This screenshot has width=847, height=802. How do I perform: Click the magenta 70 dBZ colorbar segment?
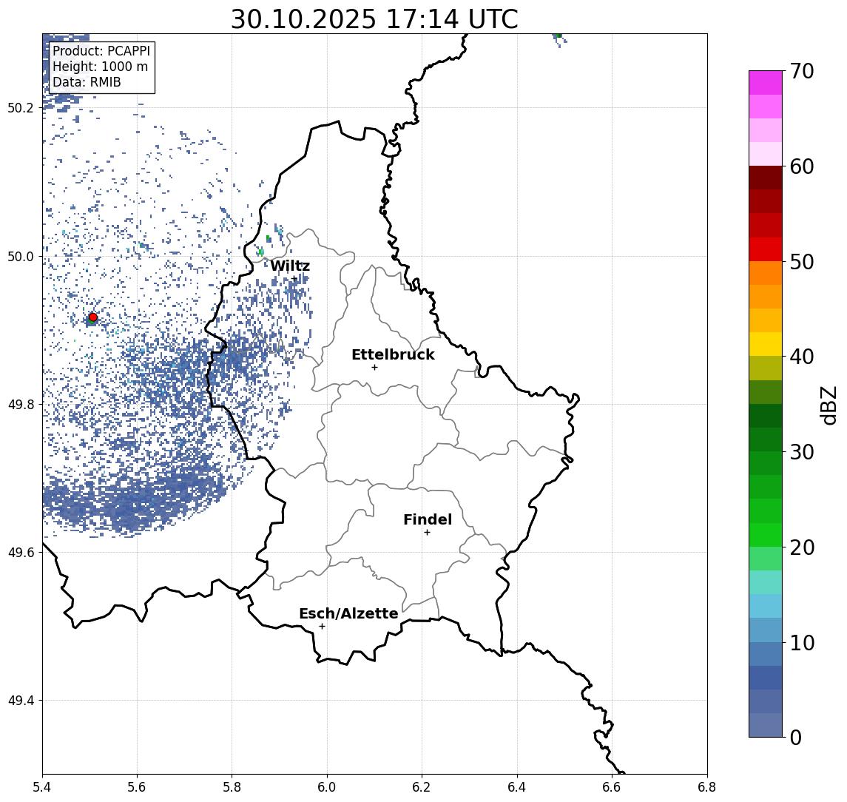pos(766,83)
